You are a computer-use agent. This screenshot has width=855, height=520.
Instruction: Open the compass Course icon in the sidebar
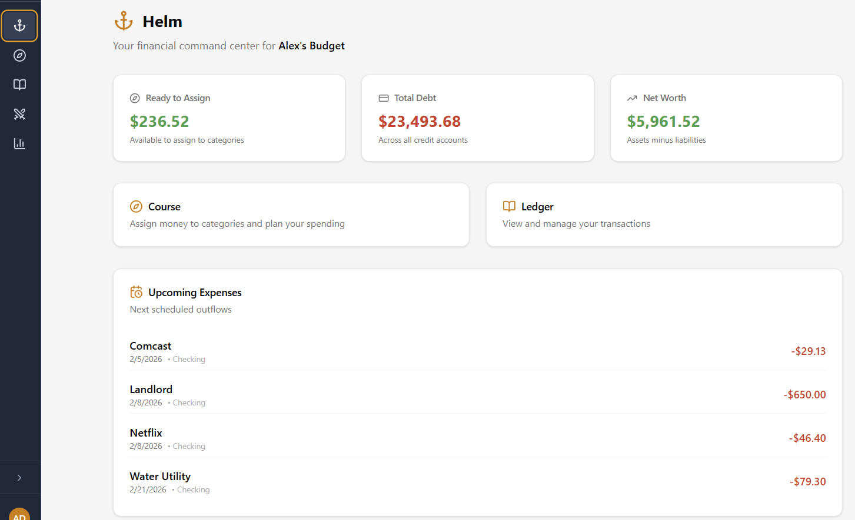pos(19,55)
